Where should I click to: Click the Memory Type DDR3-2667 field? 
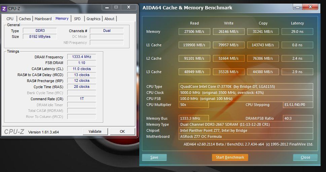pos(246,124)
